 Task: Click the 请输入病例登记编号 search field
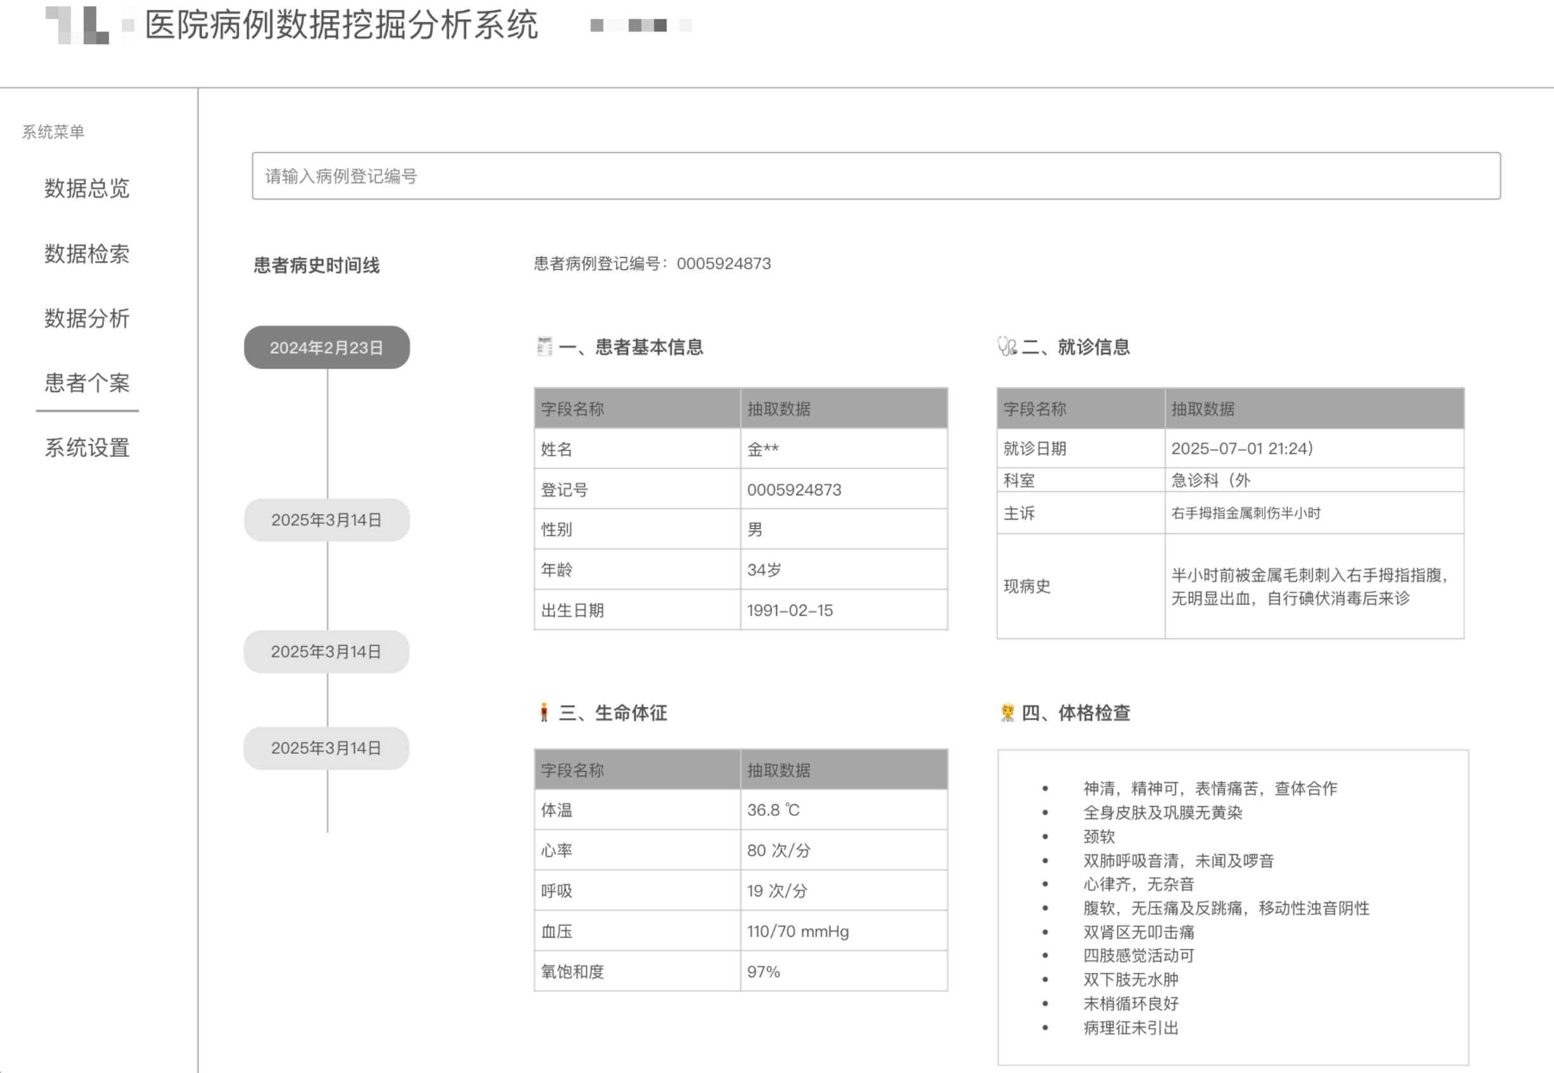(875, 176)
